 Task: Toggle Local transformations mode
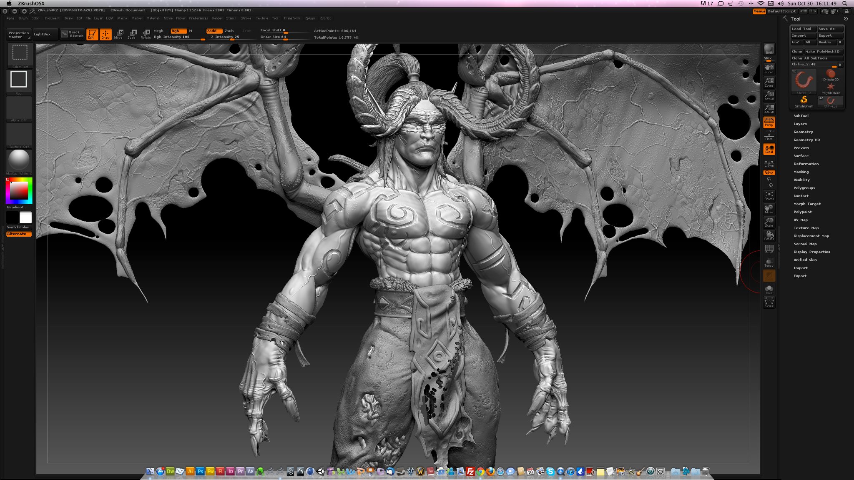click(769, 149)
